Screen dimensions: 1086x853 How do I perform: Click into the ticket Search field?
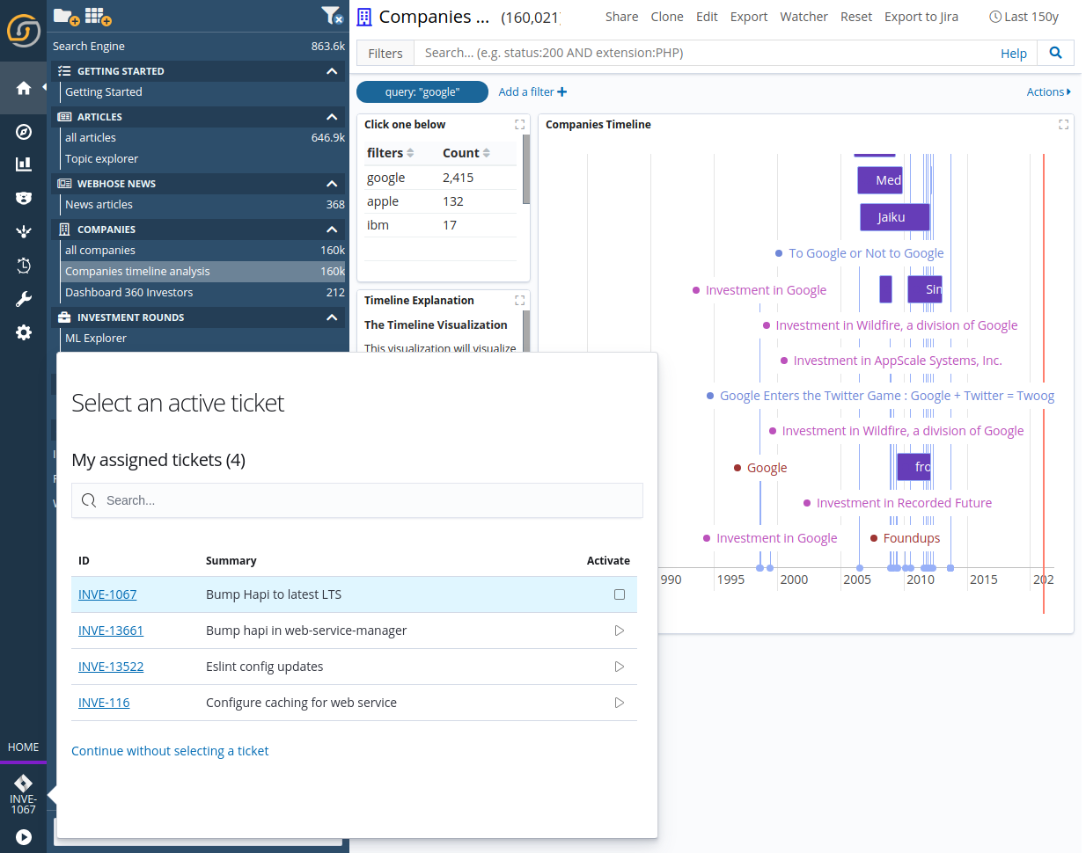click(357, 500)
